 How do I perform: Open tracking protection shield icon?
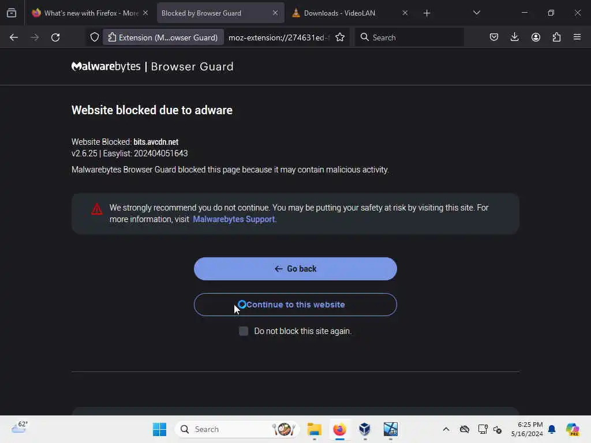tap(95, 37)
